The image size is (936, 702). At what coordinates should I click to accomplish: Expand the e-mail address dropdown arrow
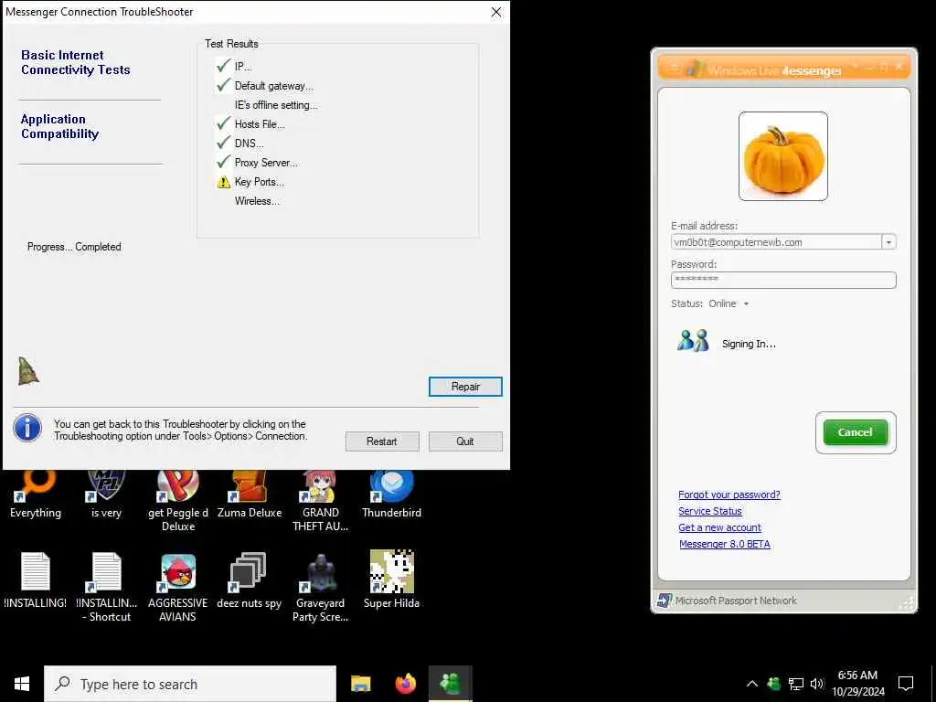click(x=888, y=242)
